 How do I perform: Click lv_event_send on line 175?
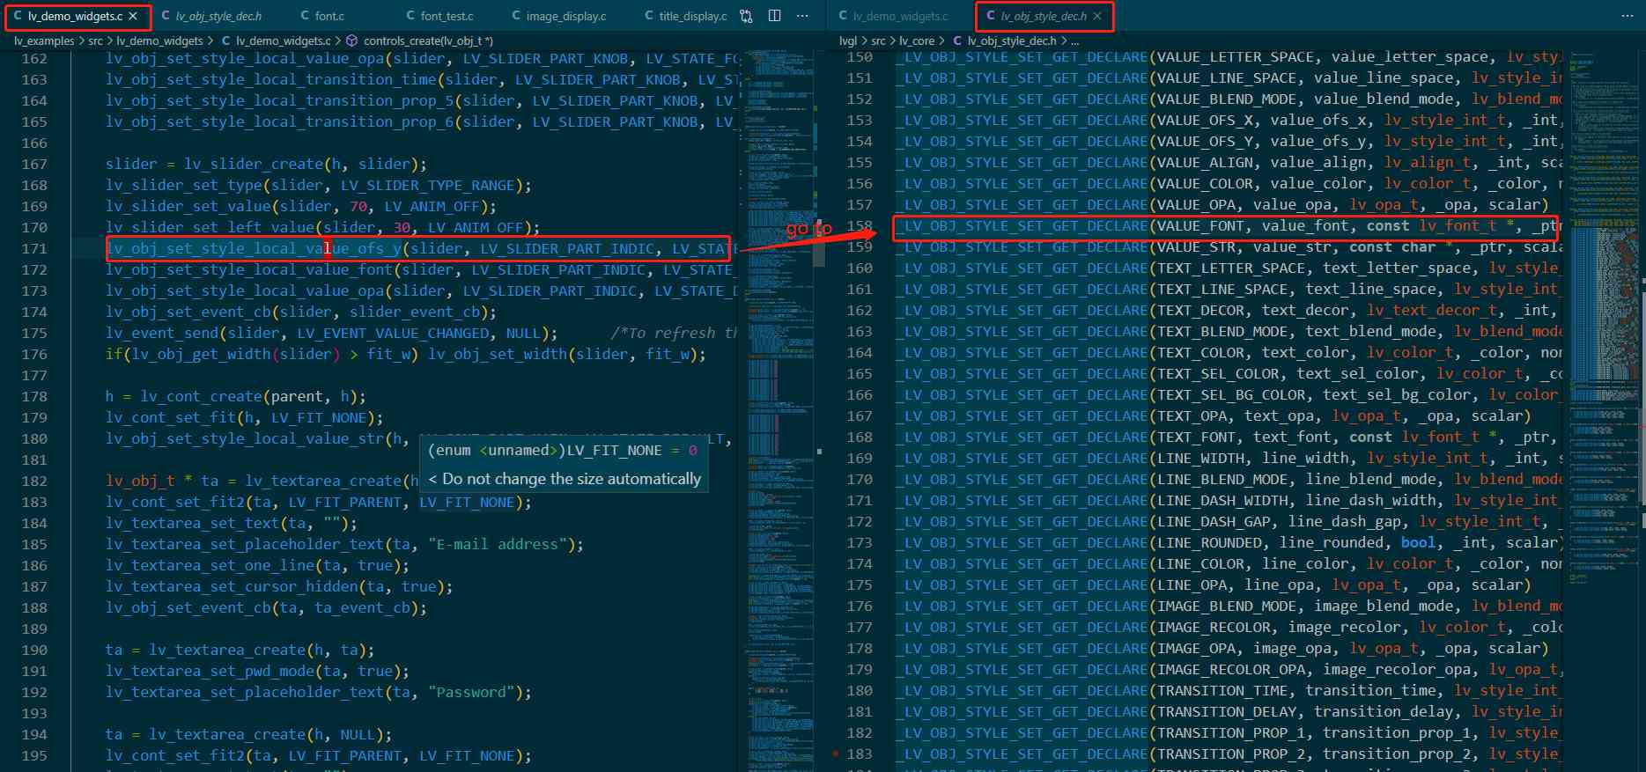pyautogui.click(x=162, y=334)
